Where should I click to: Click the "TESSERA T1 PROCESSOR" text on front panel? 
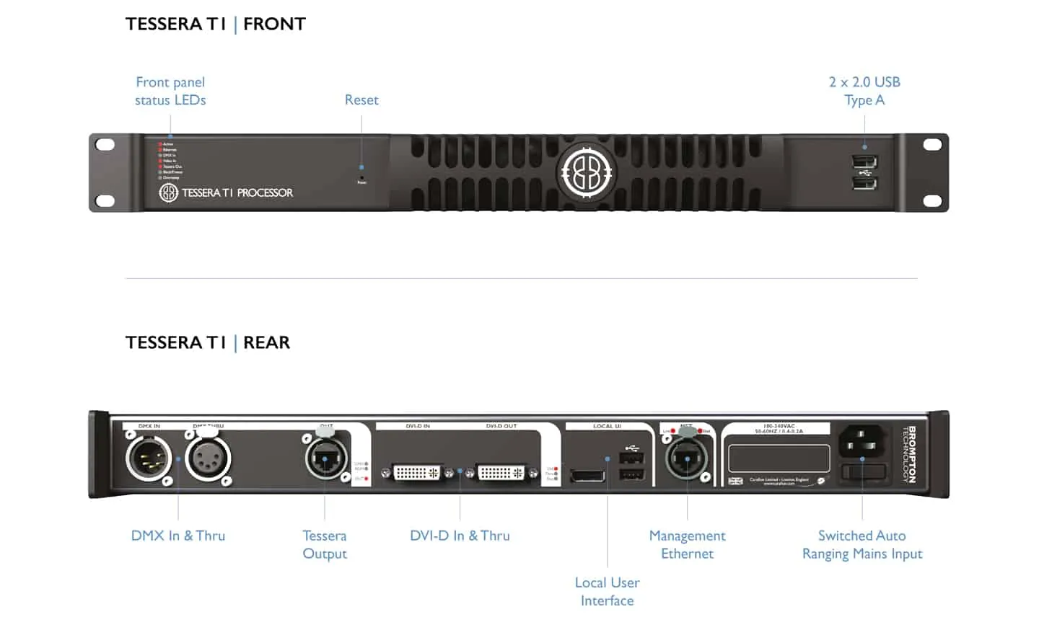coord(237,192)
